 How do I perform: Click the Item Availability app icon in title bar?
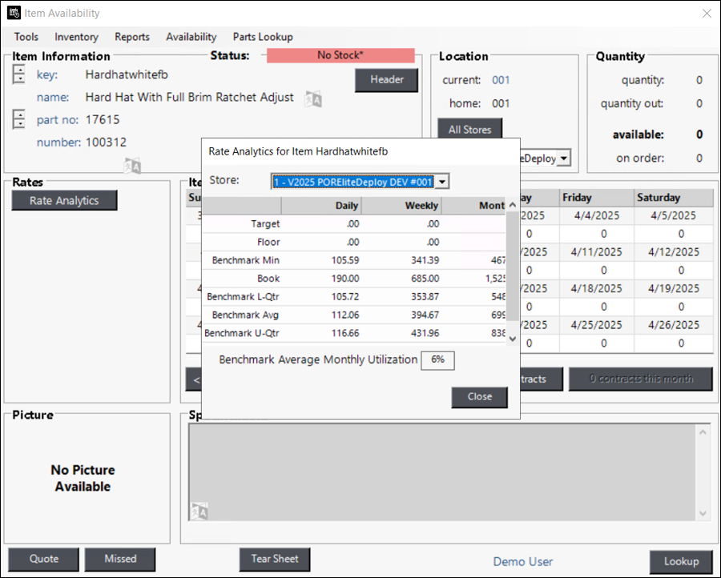pyautogui.click(x=14, y=13)
